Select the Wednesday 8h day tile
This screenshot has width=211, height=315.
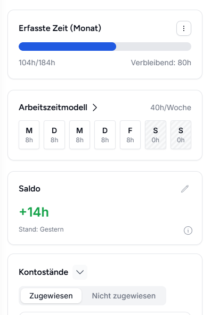(79, 135)
